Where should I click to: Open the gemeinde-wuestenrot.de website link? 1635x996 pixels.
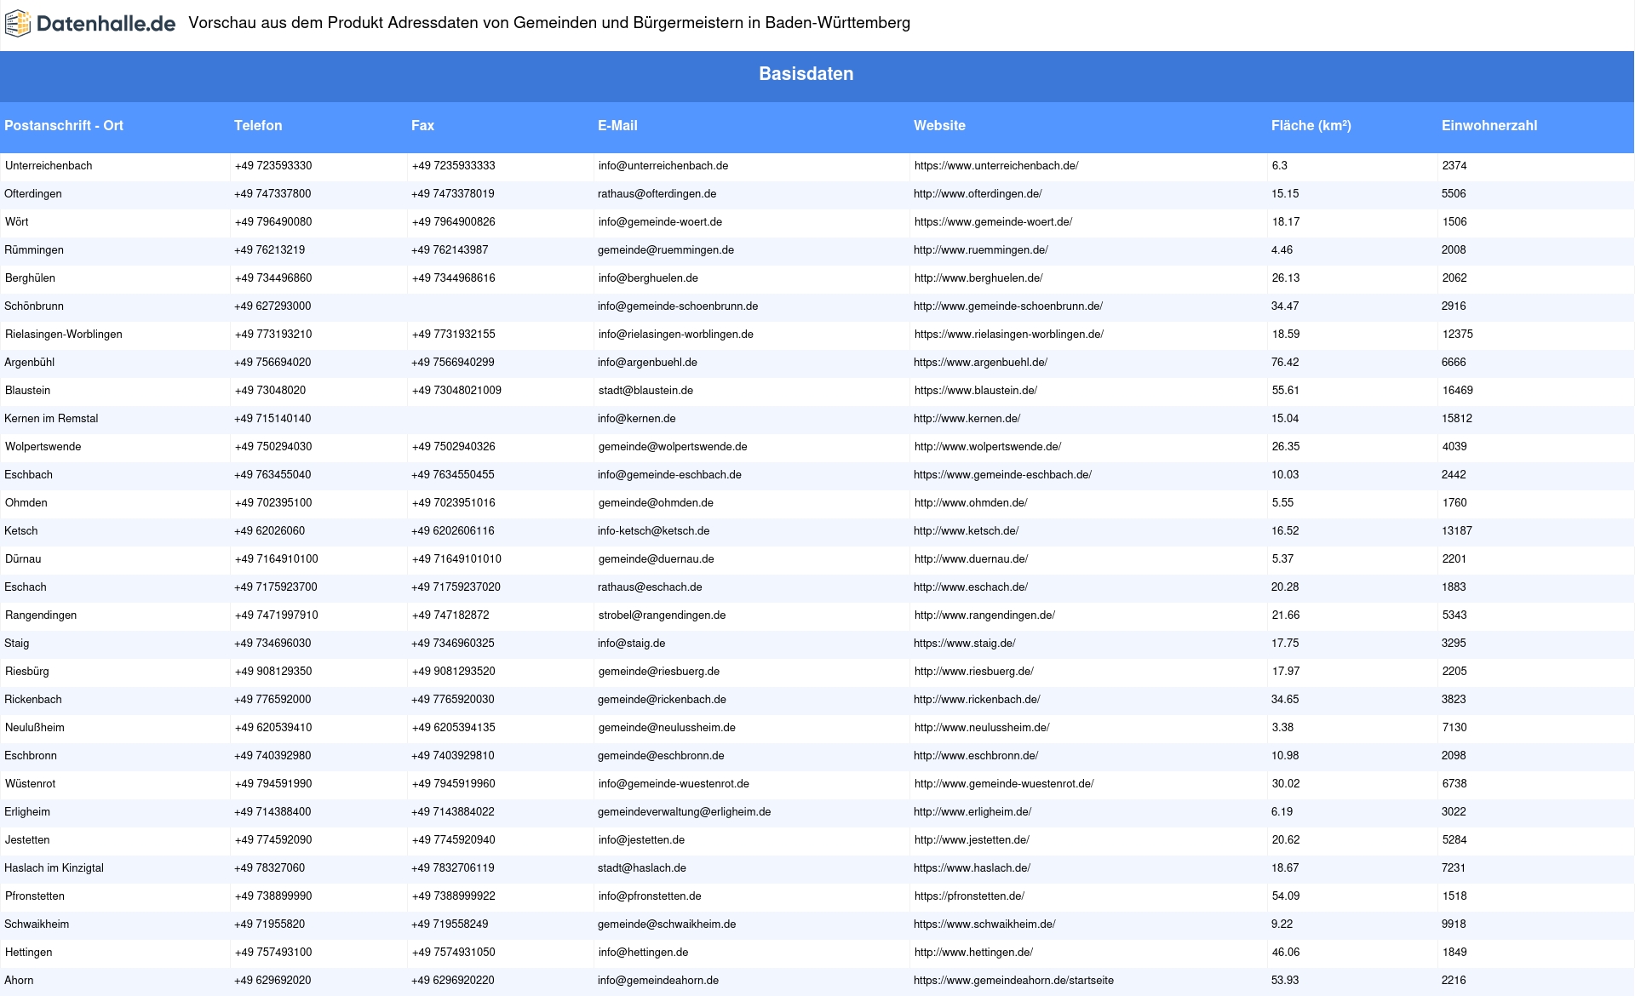pos(1004,784)
